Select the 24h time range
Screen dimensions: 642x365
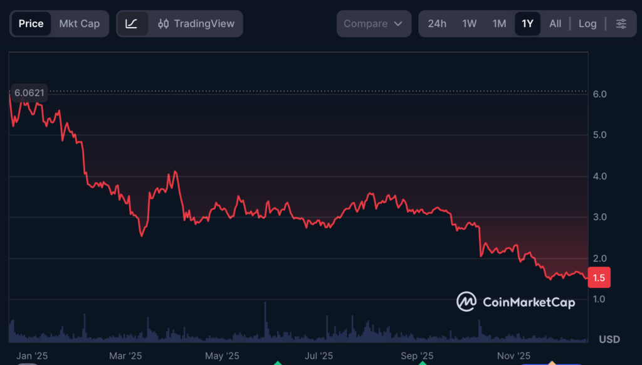coord(437,24)
